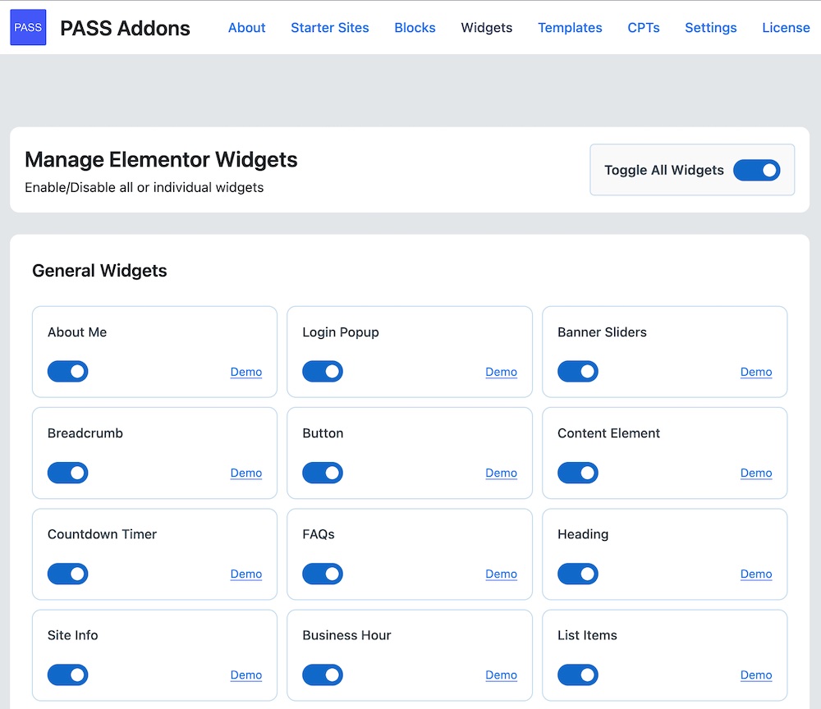The width and height of the screenshot is (821, 709).
Task: Disable the Banner Sliders widget toggle
Action: click(578, 372)
